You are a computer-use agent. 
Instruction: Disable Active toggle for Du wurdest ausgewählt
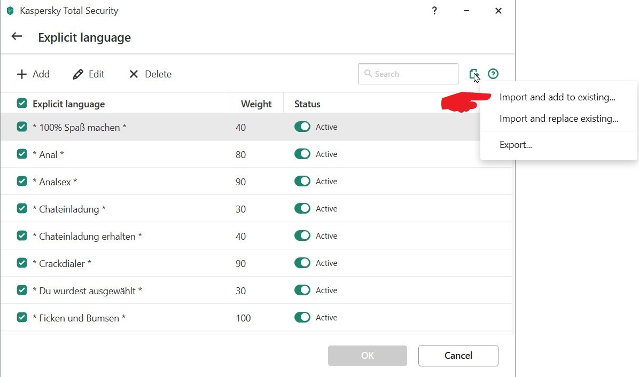tap(302, 290)
